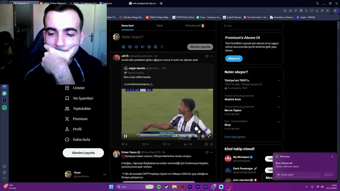The image size is (340, 191).
Task: View analytics of elif's post
Action: (x=188, y=144)
